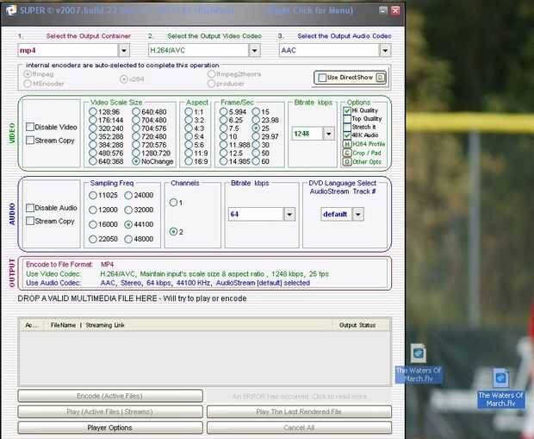Choose 32000 sampling frequency

[128, 210]
